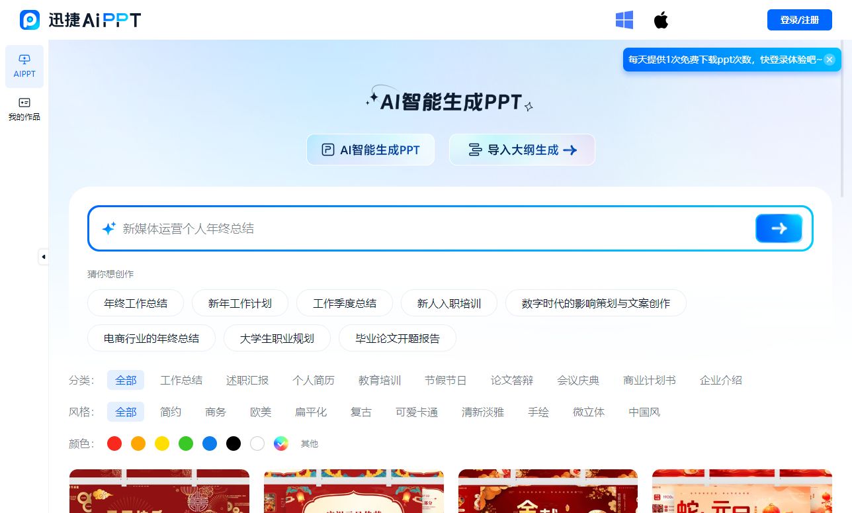Choose 数字时代的影响策划与文案创作 suggestion
The image size is (852, 513).
[596, 303]
